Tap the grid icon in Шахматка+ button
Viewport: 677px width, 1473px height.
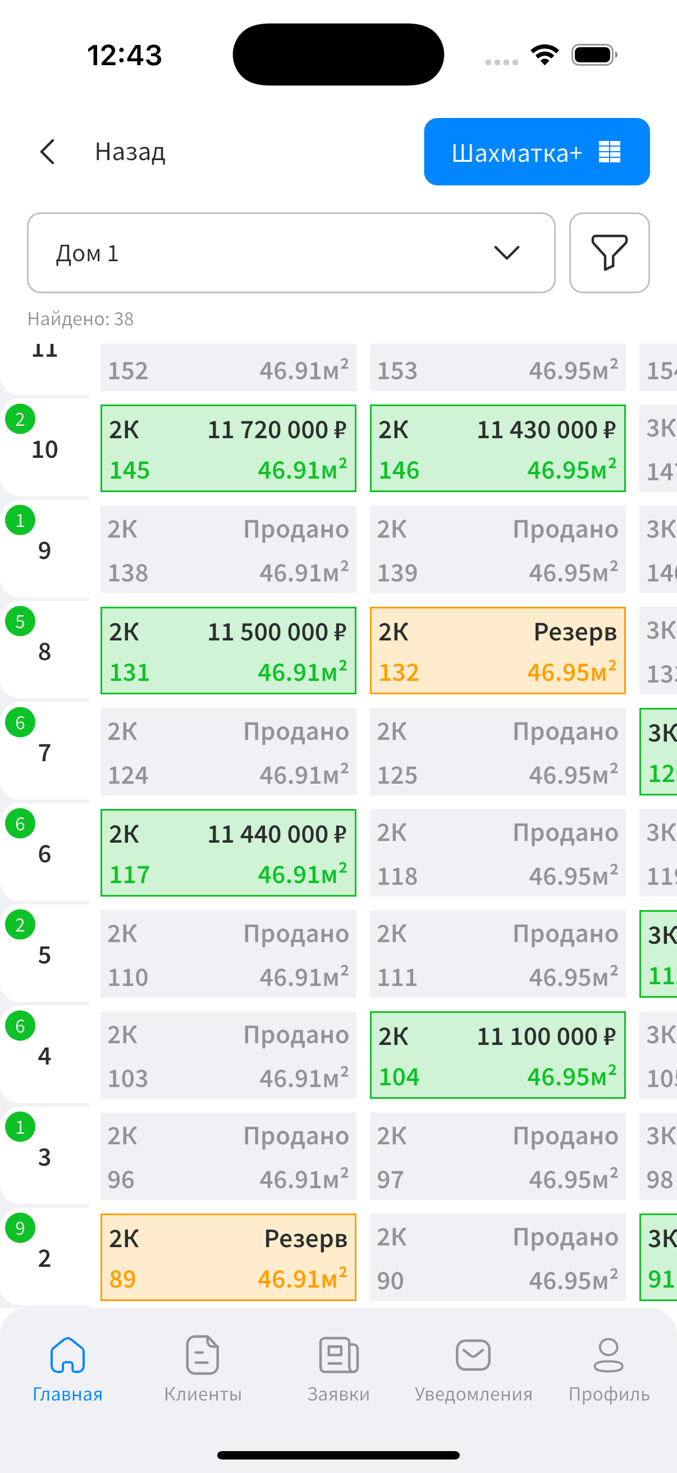(x=609, y=152)
